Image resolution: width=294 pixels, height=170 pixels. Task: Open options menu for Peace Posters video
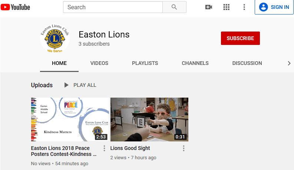click(104, 148)
